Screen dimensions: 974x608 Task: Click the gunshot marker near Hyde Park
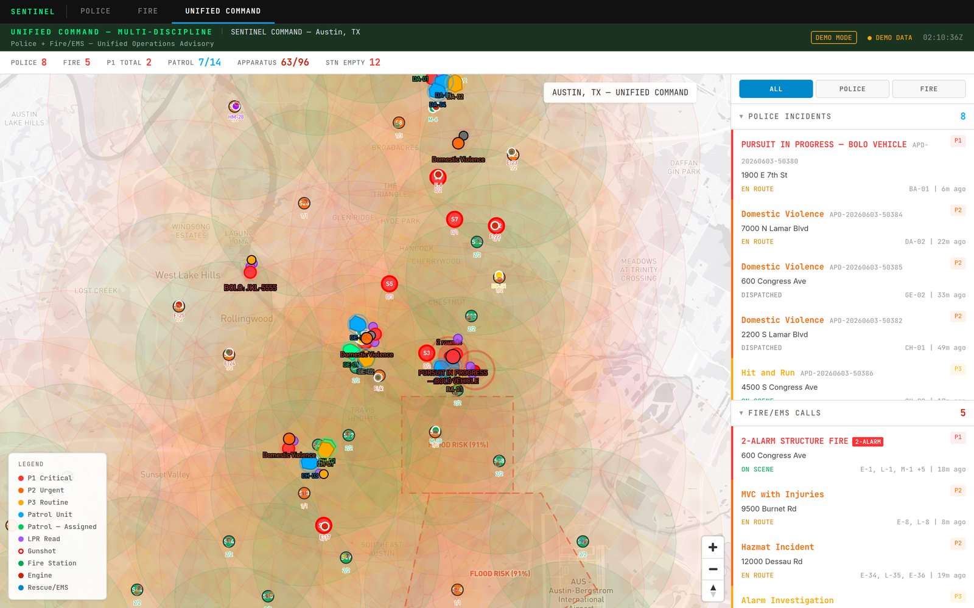click(438, 177)
